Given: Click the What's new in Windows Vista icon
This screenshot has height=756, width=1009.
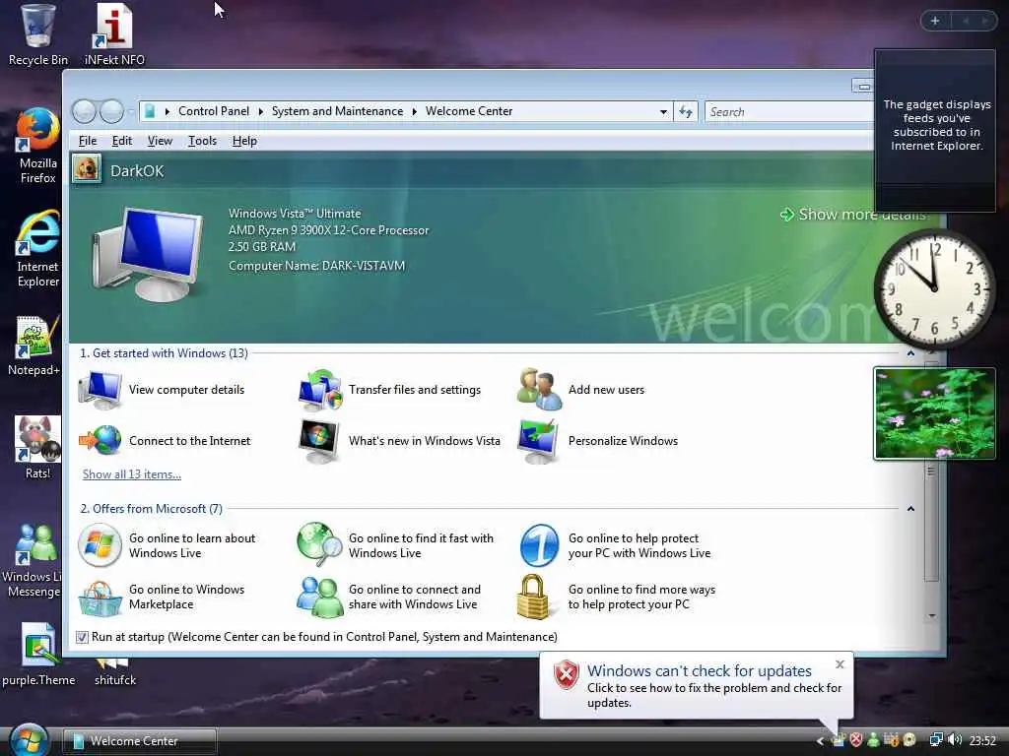Looking at the screenshot, I should (x=319, y=441).
